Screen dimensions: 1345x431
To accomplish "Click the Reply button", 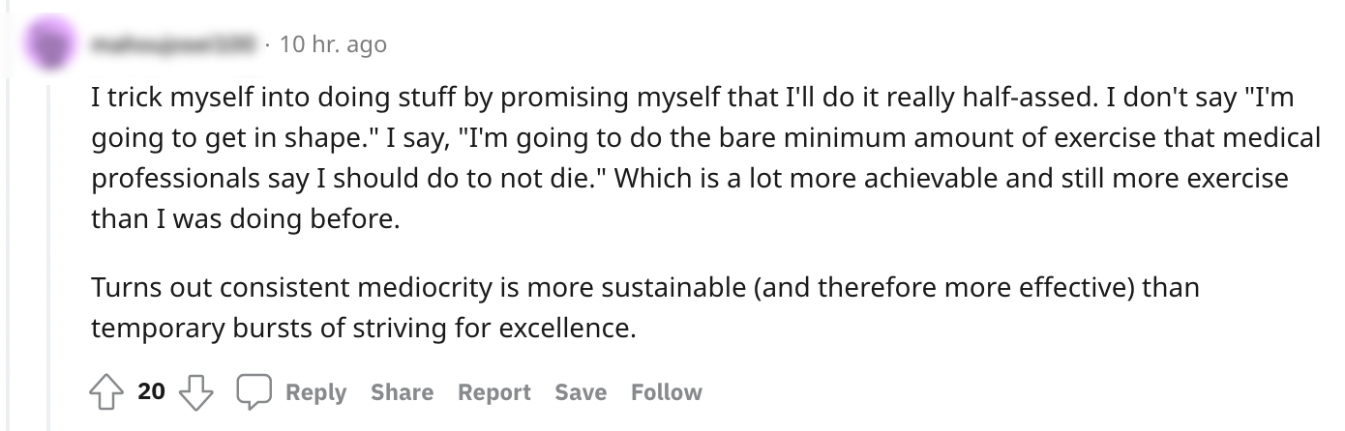I will 316,392.
